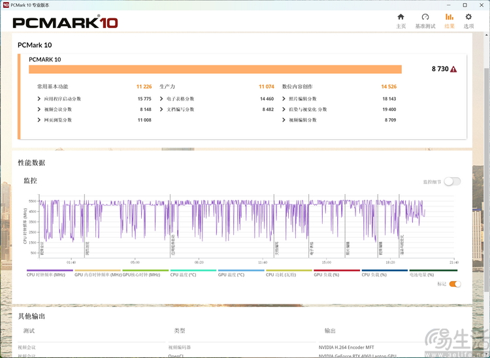Turn on the 监控细节 toggle
The width and height of the screenshot is (490, 358).
point(452,181)
